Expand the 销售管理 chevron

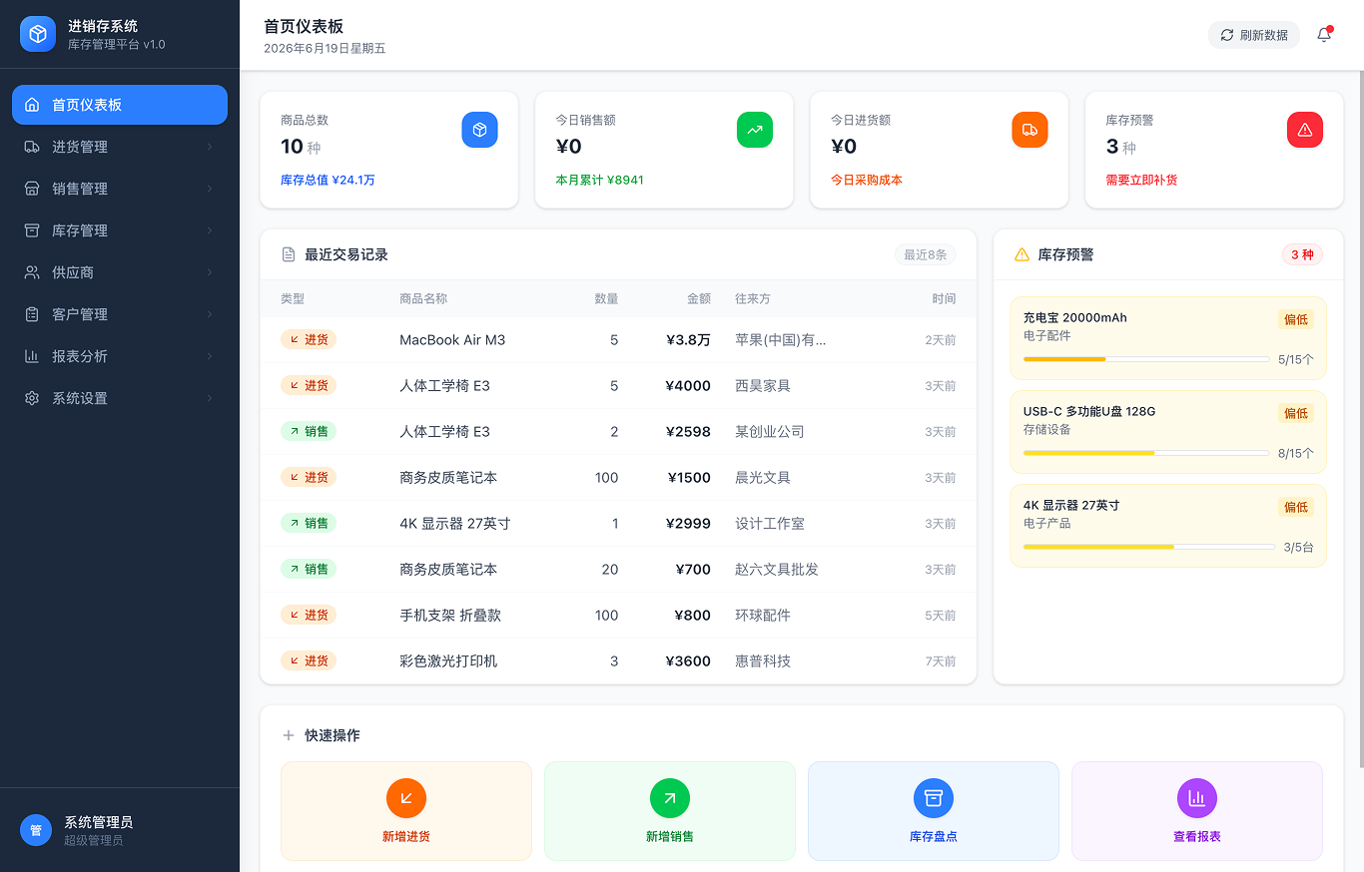coord(210,189)
